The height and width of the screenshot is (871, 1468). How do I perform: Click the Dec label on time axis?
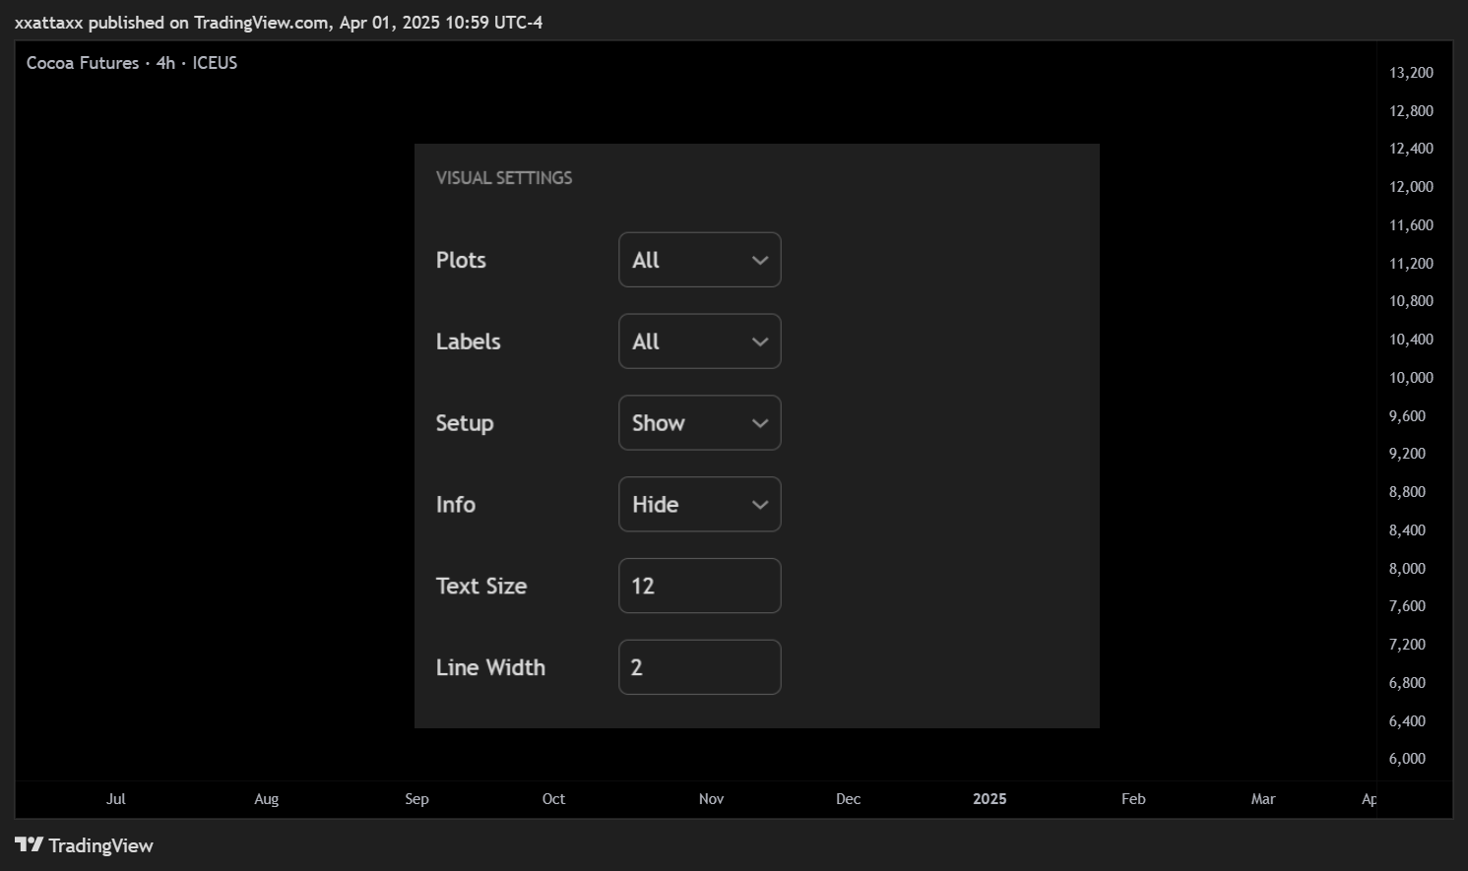pos(849,799)
